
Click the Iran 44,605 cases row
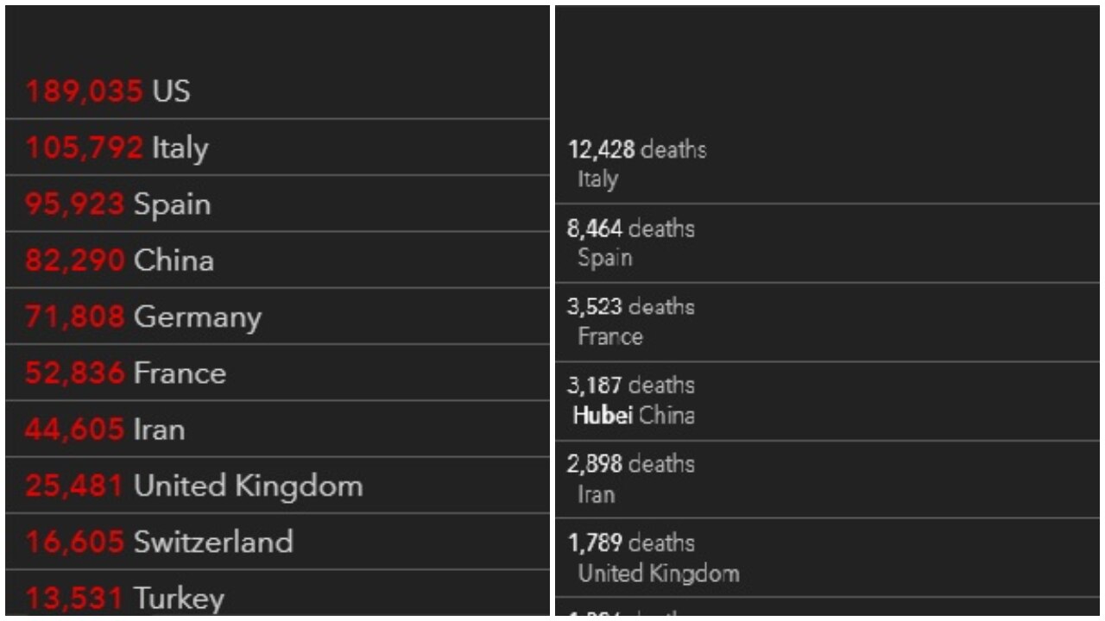click(x=277, y=429)
